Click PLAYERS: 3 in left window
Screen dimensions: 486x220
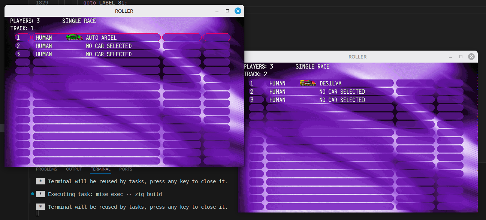(x=25, y=21)
